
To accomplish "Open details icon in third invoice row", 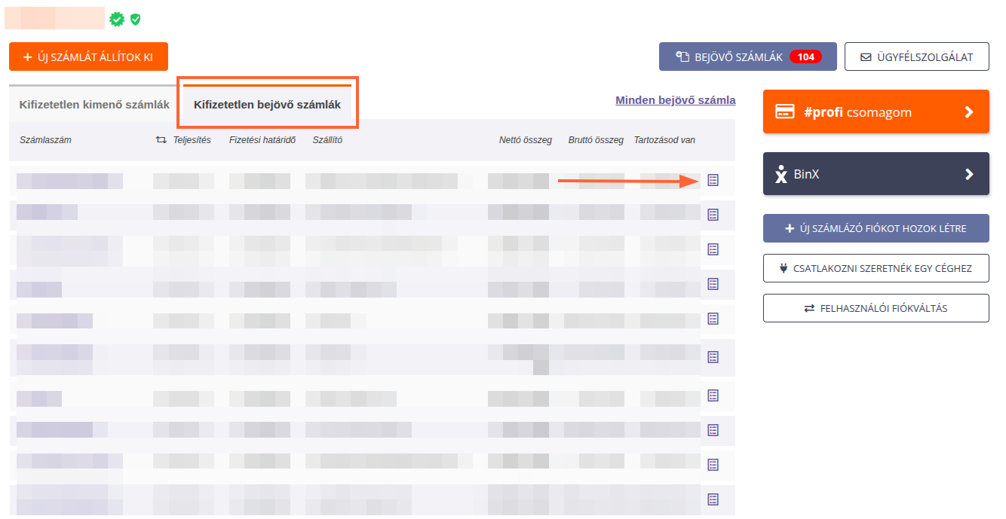I will 713,249.
